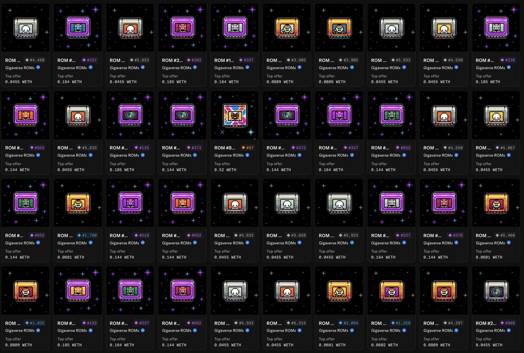This screenshot has height=353, width=524.
Task: Open Gigaverse ROMs link on card ranked #4,297
Action: click(438, 331)
